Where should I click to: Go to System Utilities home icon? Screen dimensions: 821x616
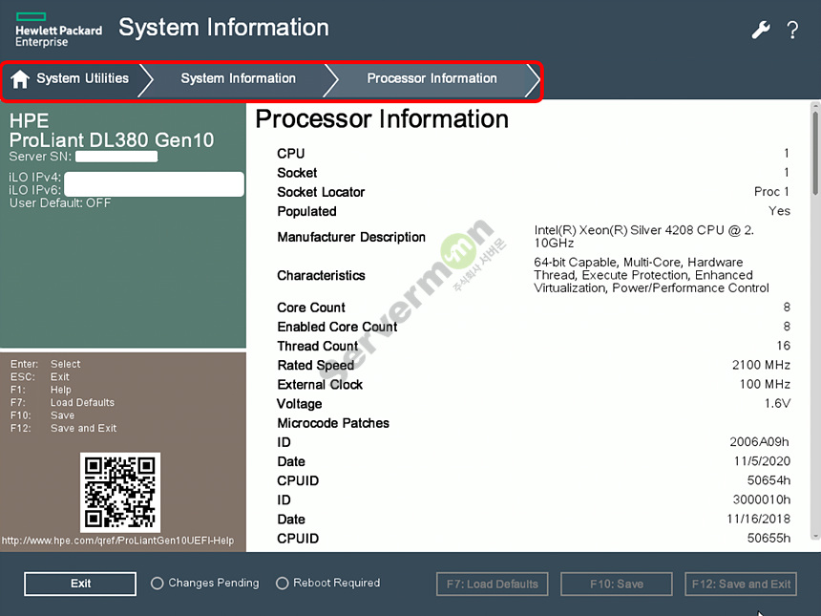point(20,79)
